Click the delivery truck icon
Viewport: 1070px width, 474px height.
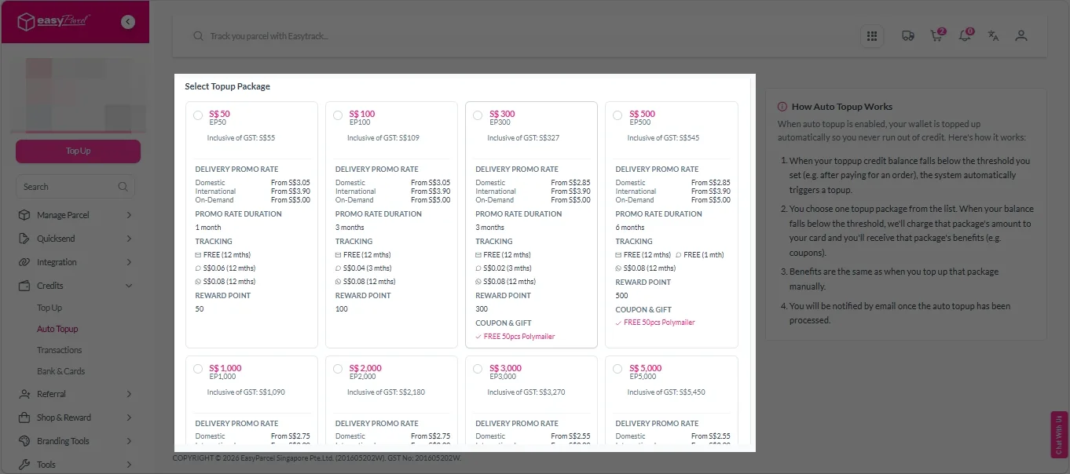pos(907,36)
